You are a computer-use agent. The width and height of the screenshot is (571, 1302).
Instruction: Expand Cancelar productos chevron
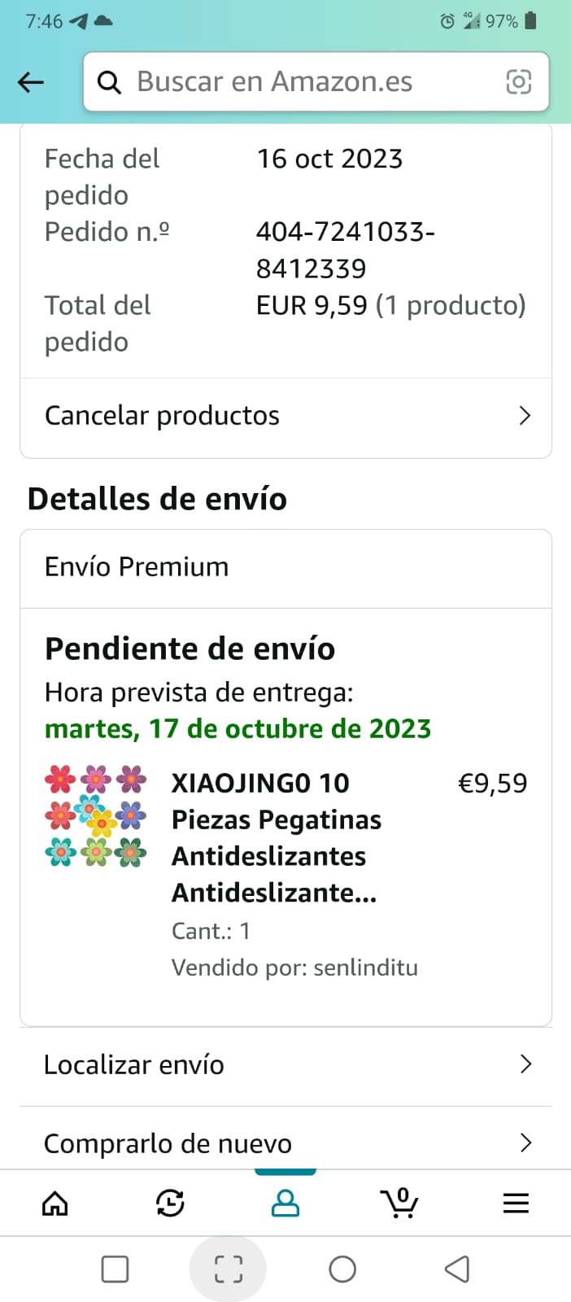point(525,416)
